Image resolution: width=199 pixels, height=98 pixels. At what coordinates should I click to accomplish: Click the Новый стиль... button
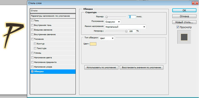[184, 22]
